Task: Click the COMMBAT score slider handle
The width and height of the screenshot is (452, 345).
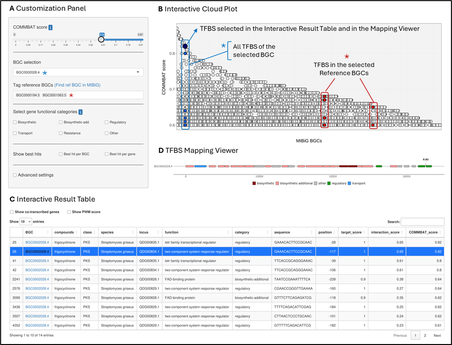Action: (101, 39)
